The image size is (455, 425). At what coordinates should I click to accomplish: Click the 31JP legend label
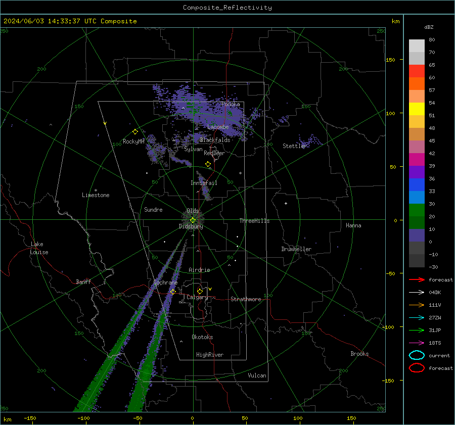coord(435,330)
